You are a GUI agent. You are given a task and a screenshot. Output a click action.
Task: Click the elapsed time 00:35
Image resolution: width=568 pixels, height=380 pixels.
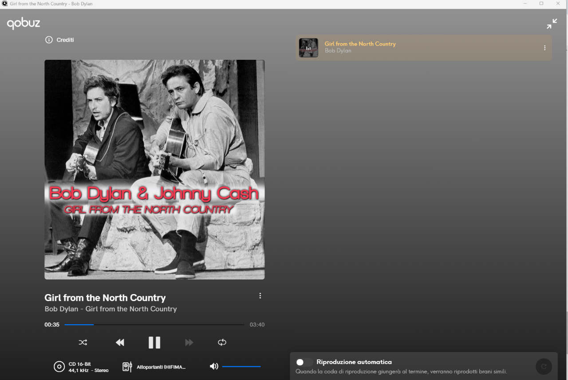[52, 325]
